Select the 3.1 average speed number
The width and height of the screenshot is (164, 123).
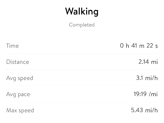[140, 78]
